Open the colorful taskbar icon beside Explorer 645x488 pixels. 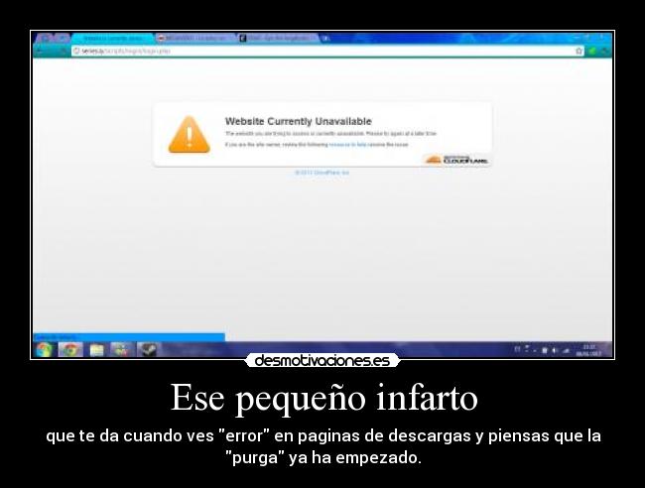[122, 350]
